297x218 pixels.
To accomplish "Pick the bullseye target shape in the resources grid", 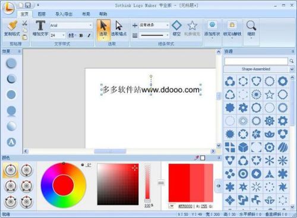I will click(x=243, y=174).
